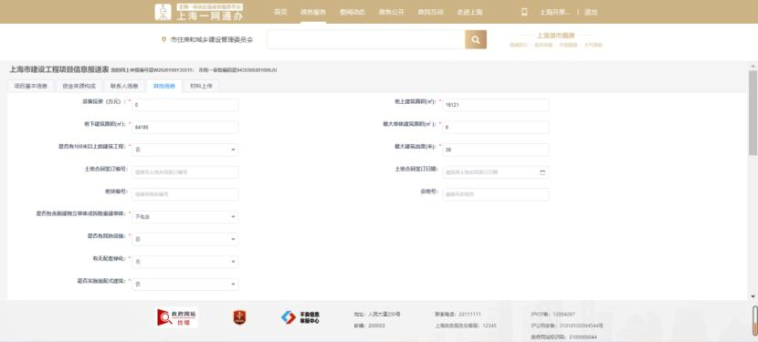
Task: Click the magnifier search button
Action: [476, 39]
